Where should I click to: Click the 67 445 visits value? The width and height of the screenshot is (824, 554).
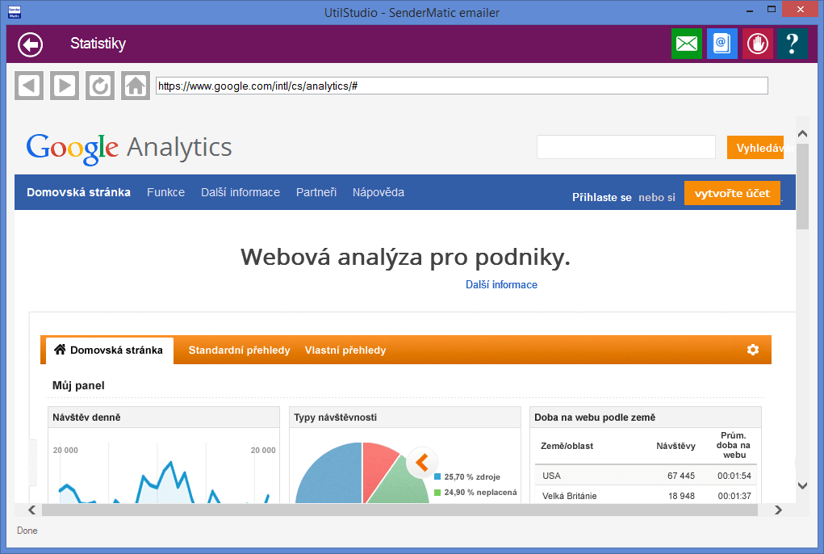[x=681, y=476]
